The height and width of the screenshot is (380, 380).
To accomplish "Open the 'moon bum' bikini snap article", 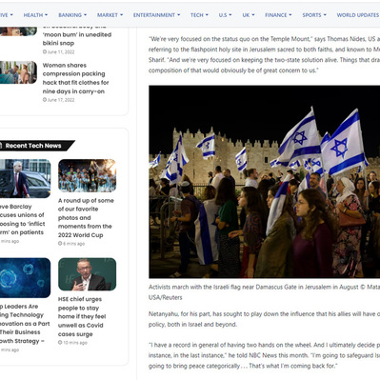I will pyautogui.click(x=77, y=37).
